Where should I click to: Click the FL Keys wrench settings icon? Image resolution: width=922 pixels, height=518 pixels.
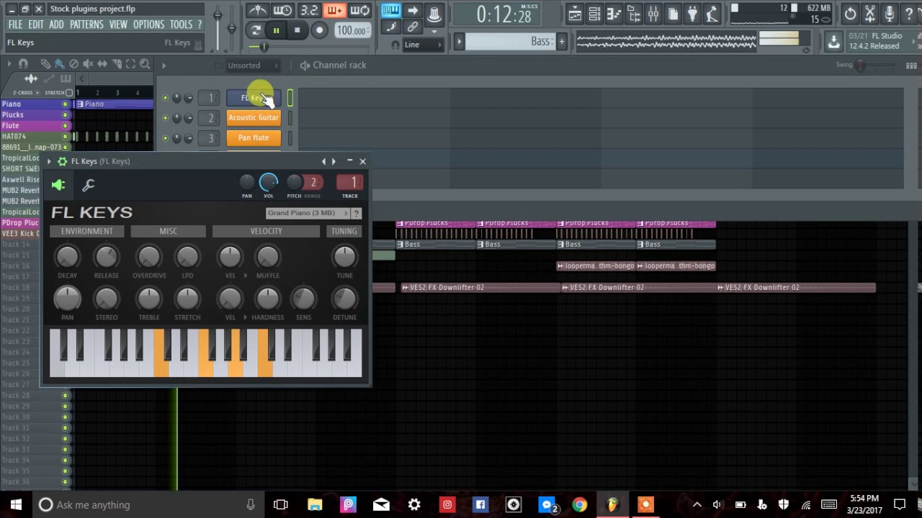89,186
